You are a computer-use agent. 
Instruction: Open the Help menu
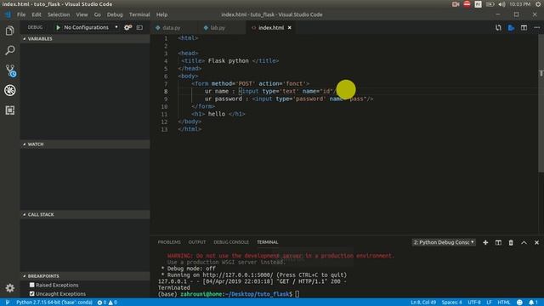[161, 14]
